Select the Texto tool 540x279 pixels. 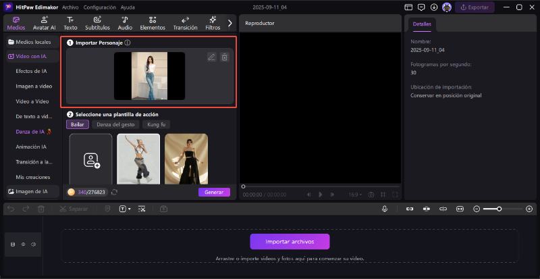[x=70, y=24]
